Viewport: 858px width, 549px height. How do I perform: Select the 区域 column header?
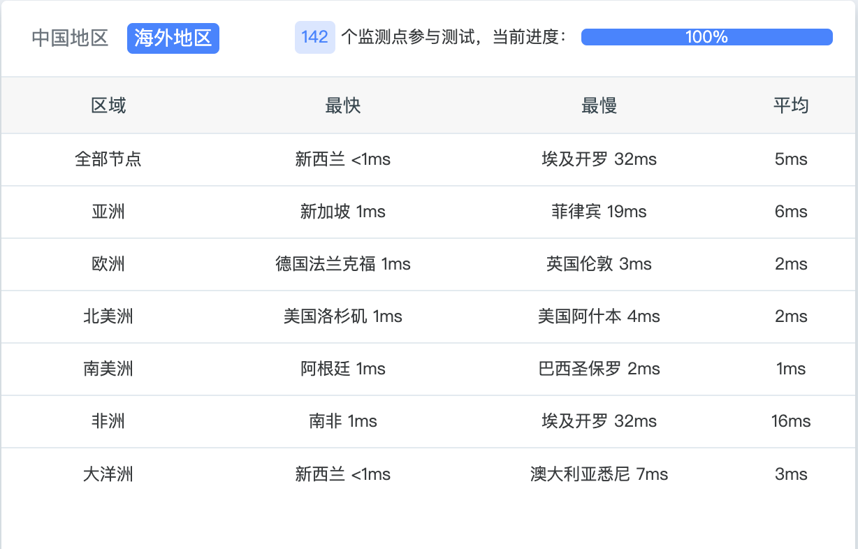pyautogui.click(x=108, y=105)
